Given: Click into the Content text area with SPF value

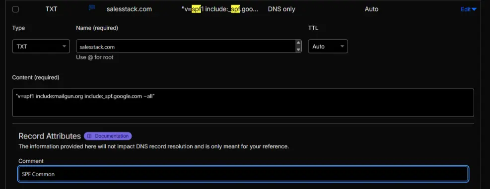Looking at the screenshot, I should pyautogui.click(x=243, y=103).
